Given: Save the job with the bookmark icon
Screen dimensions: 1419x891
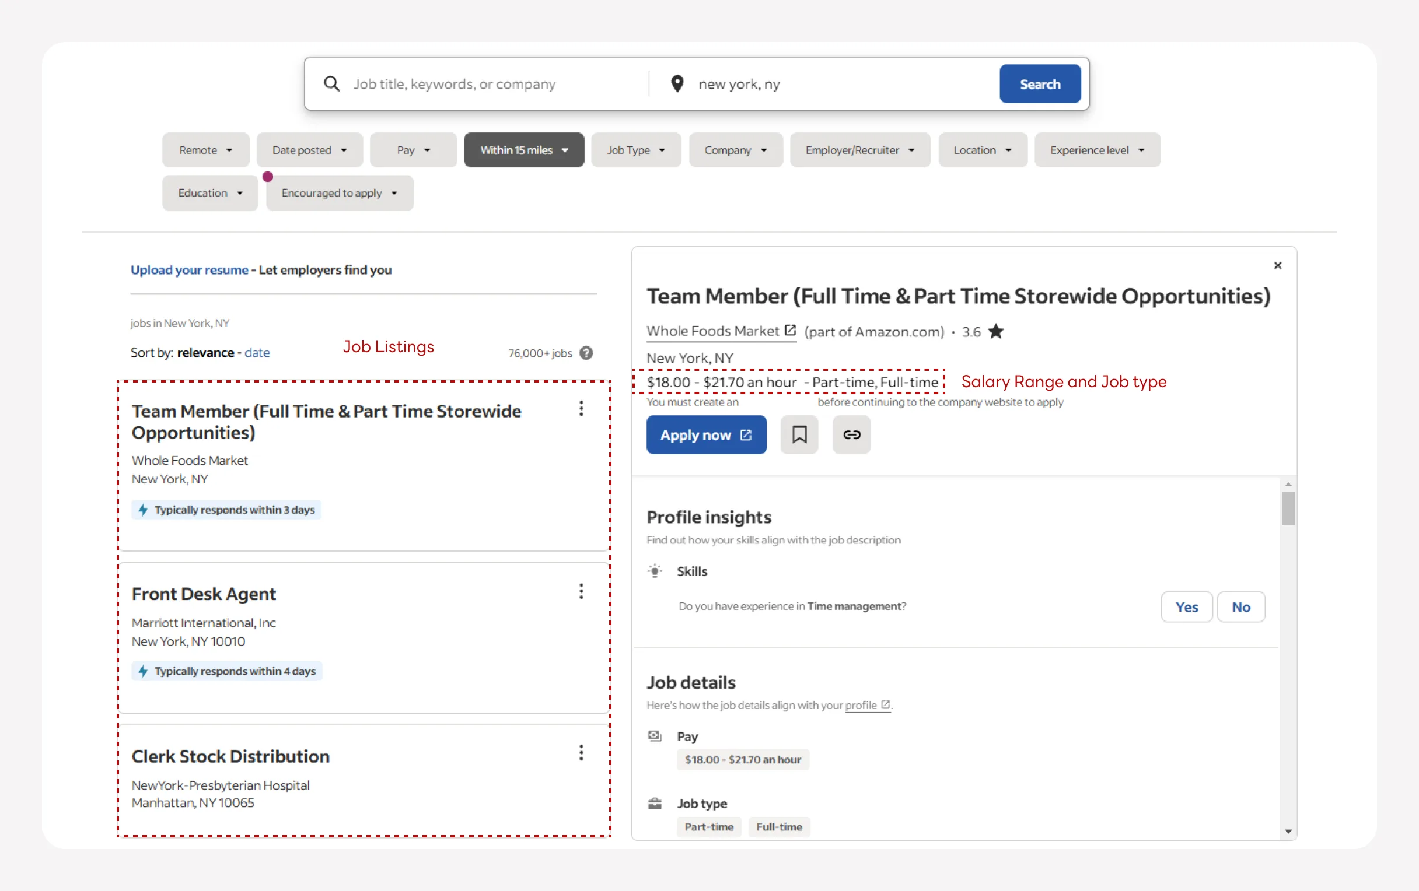Looking at the screenshot, I should (x=799, y=434).
